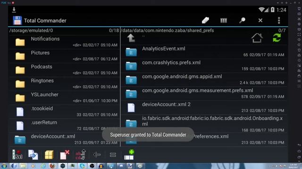Click the home folder icon in right panel
The image size is (302, 169).
pyautogui.click(x=257, y=38)
